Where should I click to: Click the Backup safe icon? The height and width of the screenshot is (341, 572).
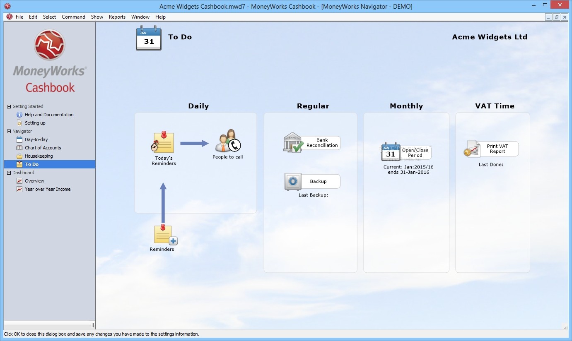293,182
